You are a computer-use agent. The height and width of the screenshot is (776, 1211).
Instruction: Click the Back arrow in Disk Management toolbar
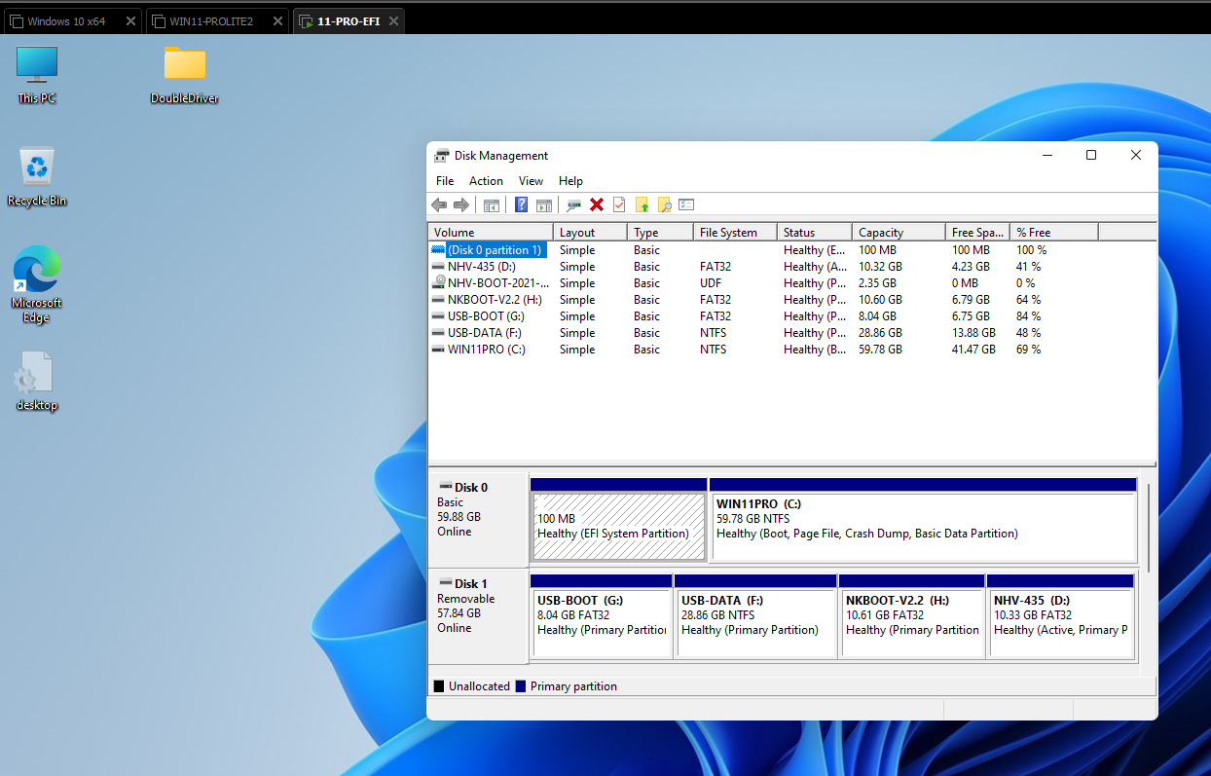click(x=439, y=204)
